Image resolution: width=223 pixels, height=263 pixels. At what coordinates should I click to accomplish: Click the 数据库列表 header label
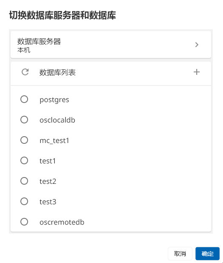coord(57,72)
